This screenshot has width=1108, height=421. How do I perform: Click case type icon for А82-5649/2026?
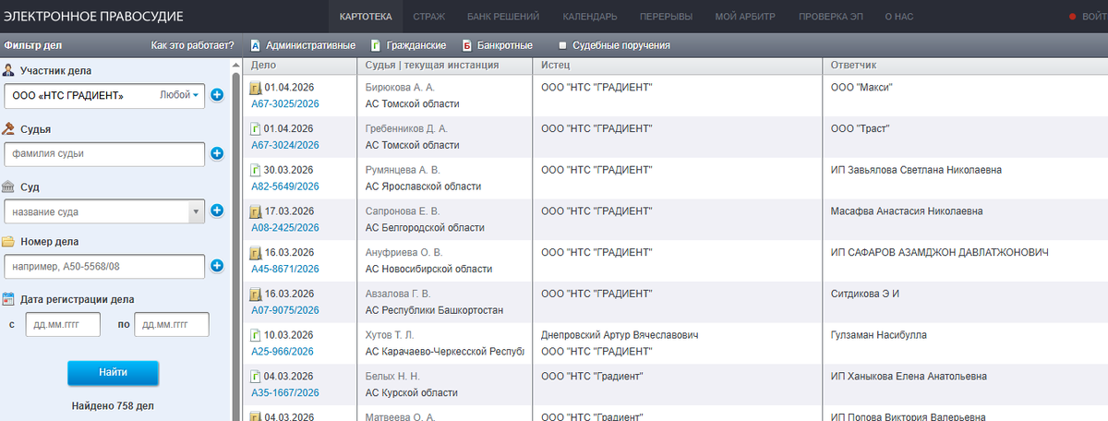tap(256, 171)
